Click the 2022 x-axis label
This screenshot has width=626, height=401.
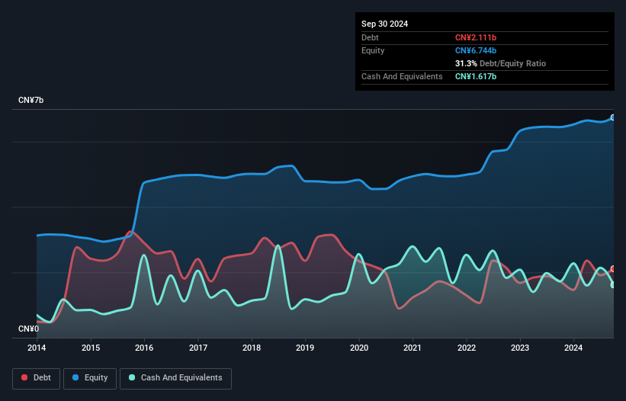tap(467, 348)
